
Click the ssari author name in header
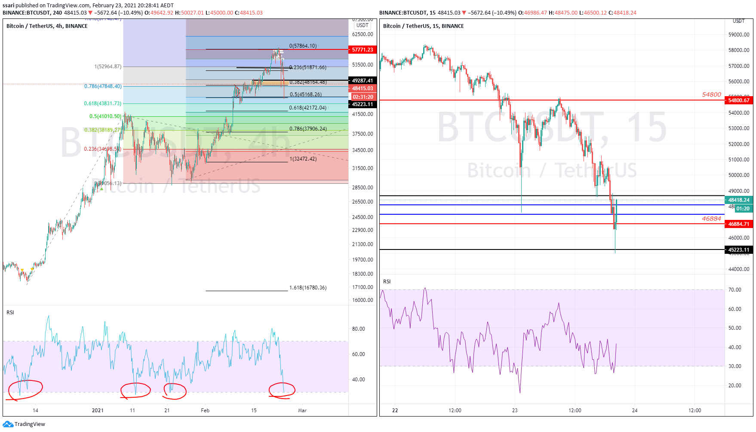[8, 6]
